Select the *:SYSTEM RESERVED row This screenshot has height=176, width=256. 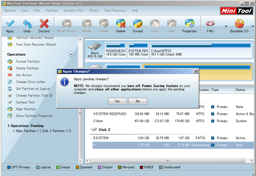tap(173, 114)
